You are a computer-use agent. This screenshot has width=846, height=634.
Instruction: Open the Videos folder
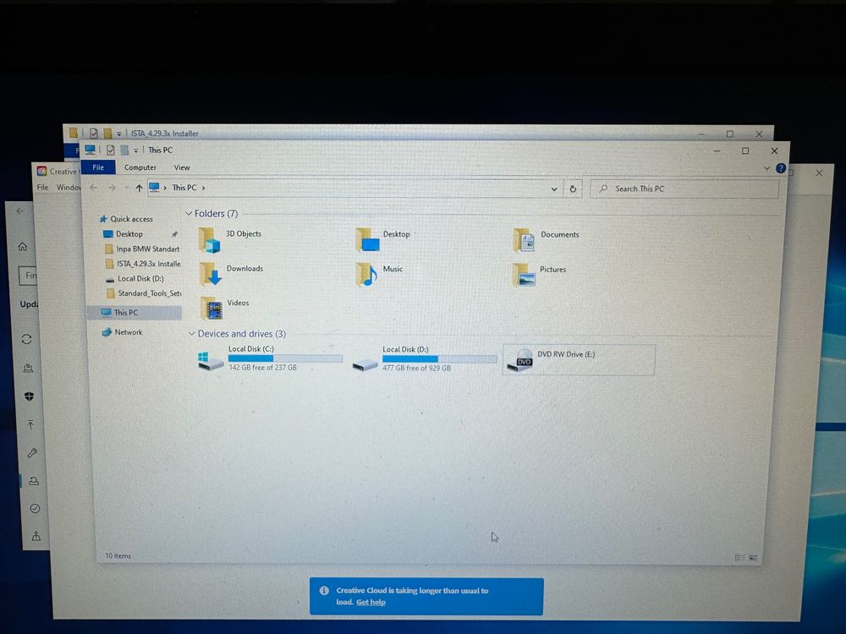238,303
